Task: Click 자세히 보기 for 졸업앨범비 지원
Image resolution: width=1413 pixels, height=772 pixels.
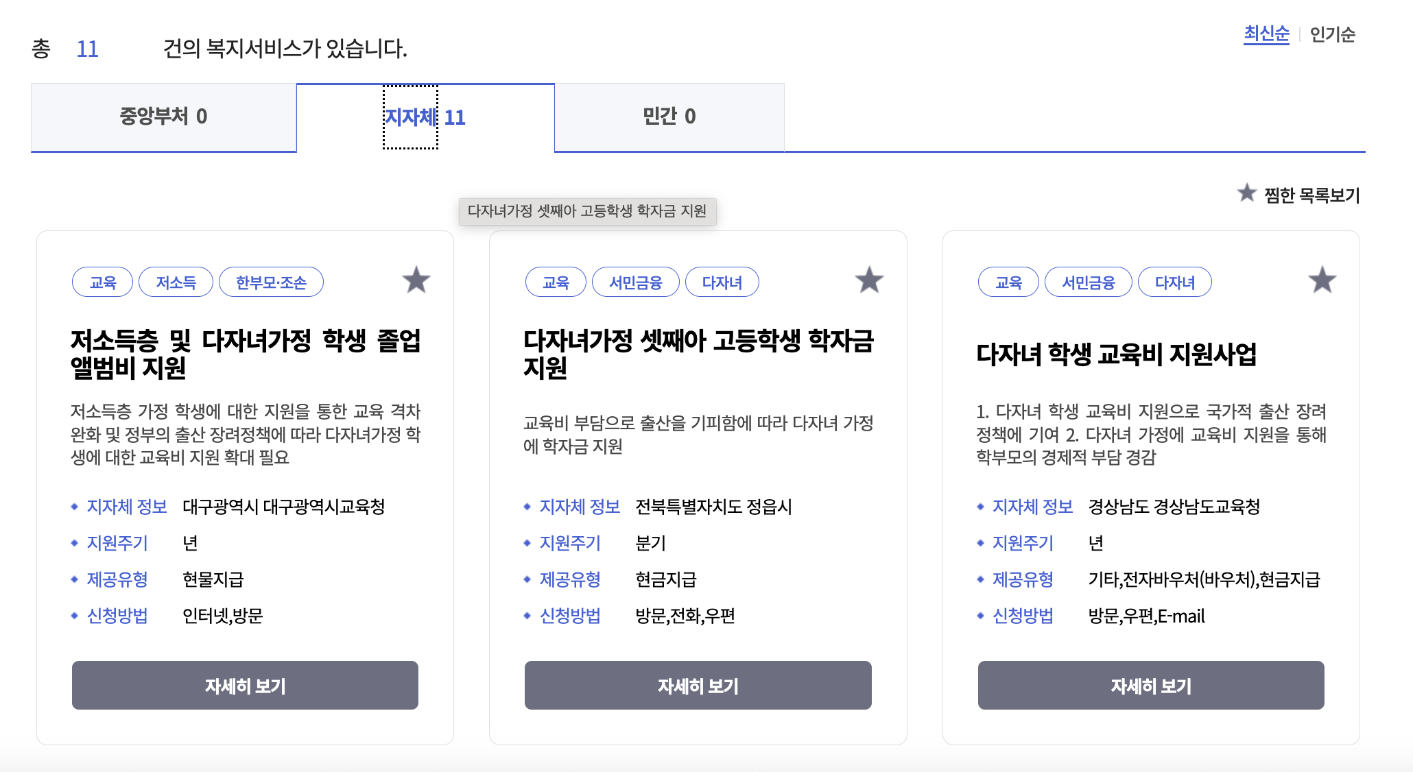Action: 245,685
